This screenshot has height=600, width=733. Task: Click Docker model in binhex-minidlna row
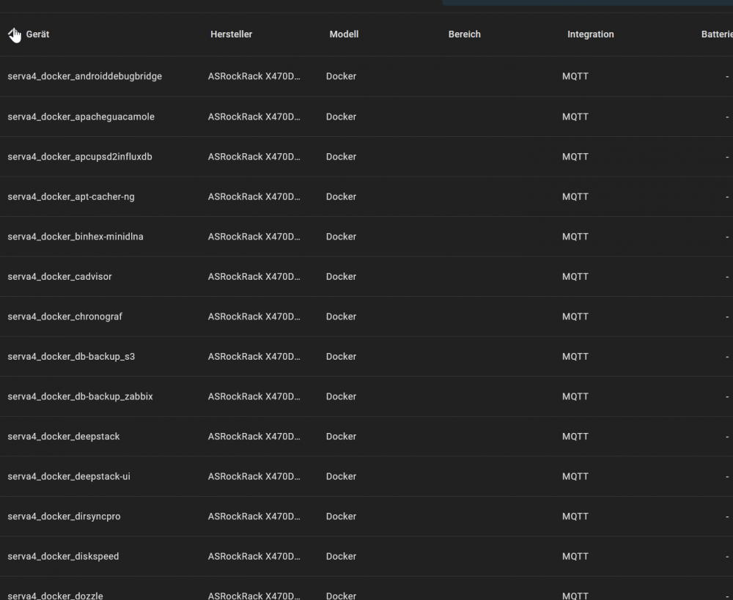(x=341, y=237)
